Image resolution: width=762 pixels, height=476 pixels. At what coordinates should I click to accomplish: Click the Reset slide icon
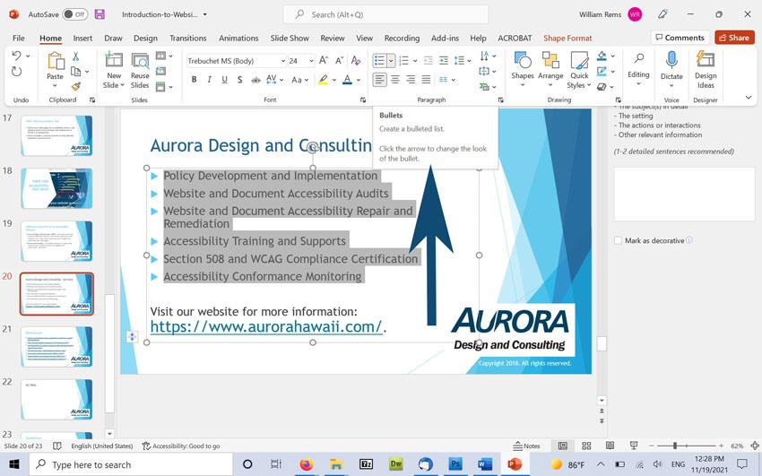160,72
